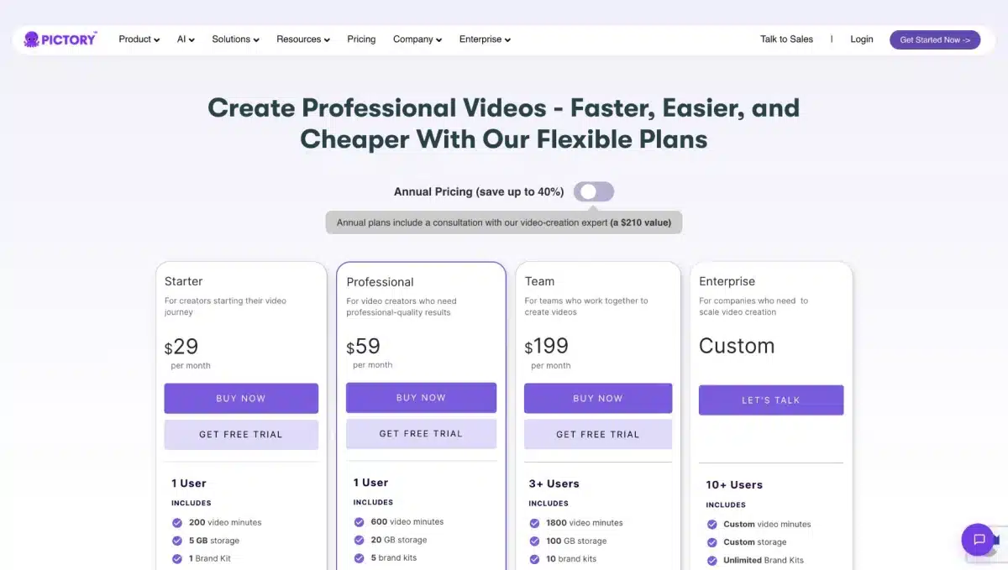Click the 3+ Users heading

[554, 484]
